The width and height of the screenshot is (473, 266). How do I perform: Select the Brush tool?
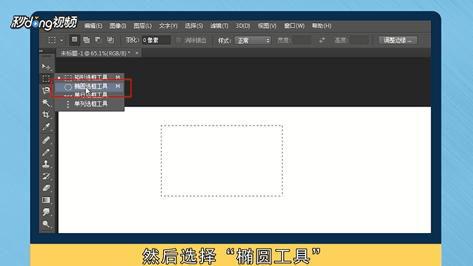[x=46, y=152]
